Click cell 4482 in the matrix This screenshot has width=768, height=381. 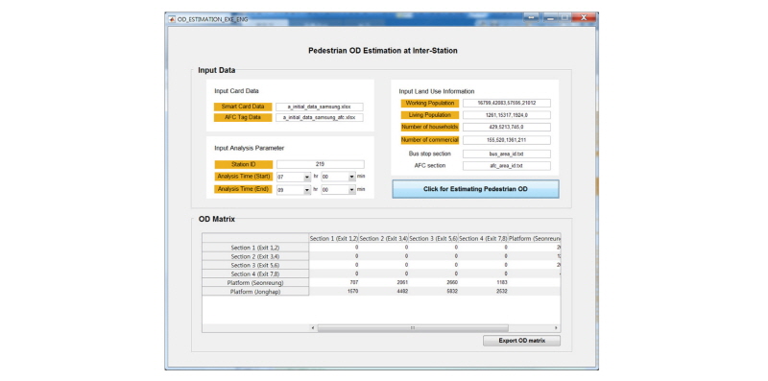coord(383,292)
